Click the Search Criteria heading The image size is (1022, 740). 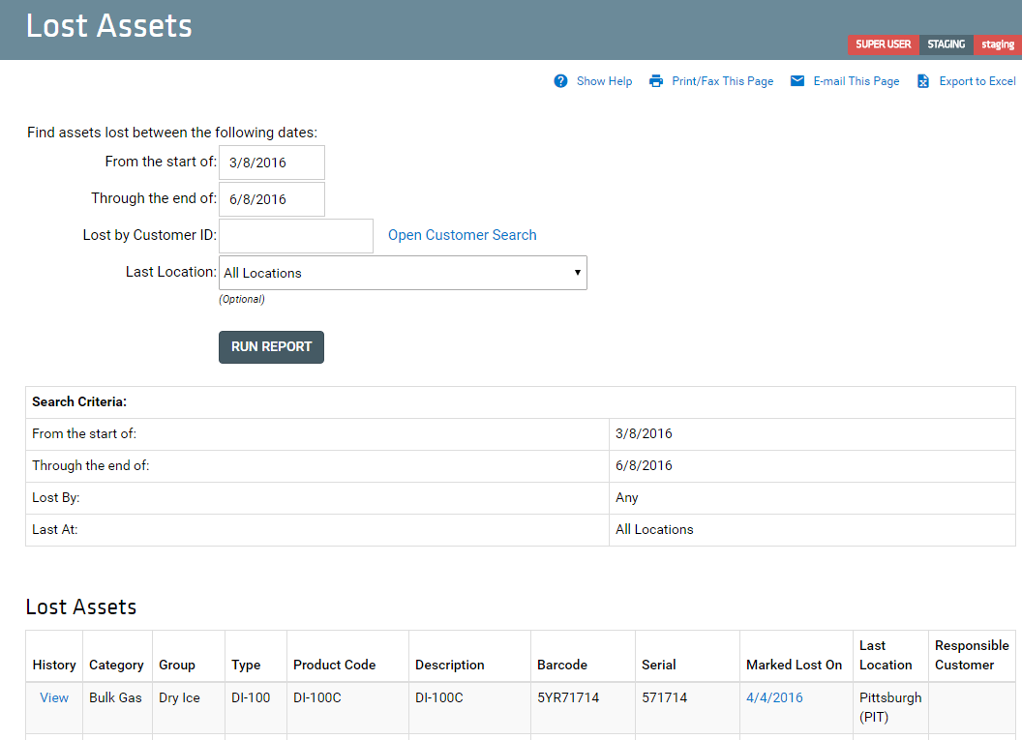tap(79, 401)
